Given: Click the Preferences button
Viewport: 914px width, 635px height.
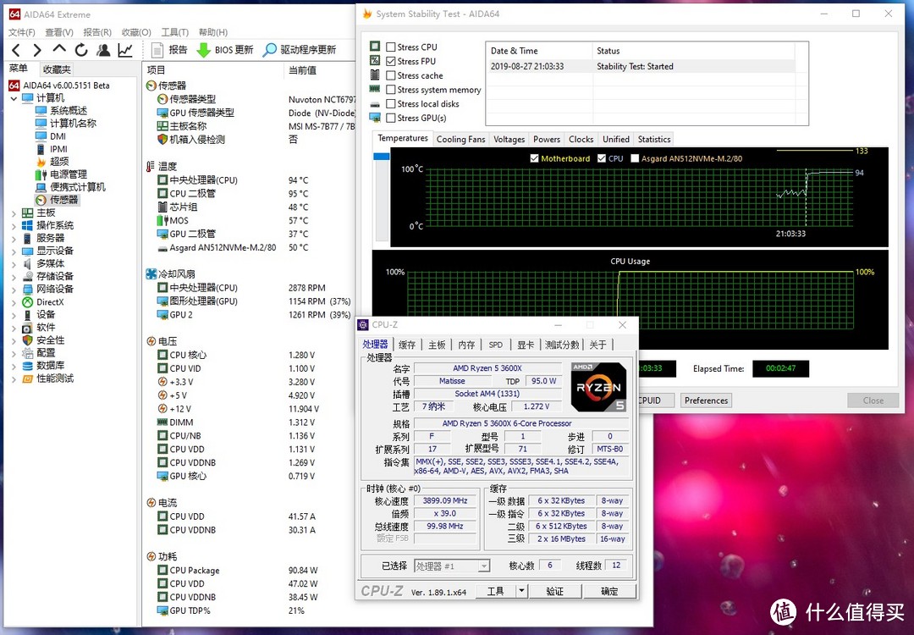Looking at the screenshot, I should (706, 400).
